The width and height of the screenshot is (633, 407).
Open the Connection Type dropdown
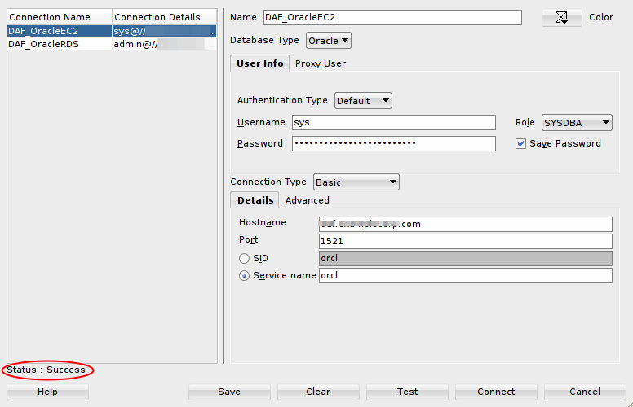tap(356, 182)
